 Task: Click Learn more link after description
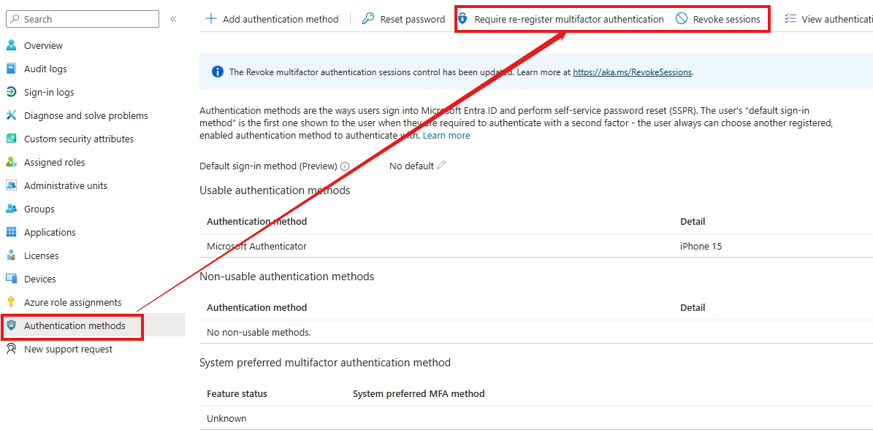tap(446, 136)
